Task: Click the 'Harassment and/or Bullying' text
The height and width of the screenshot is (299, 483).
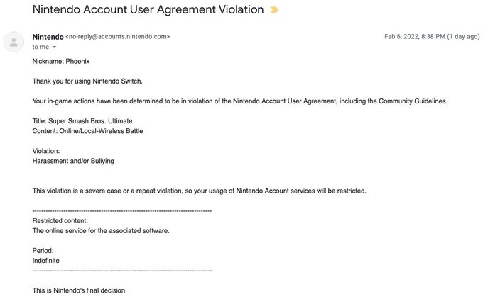Action: [73, 161]
